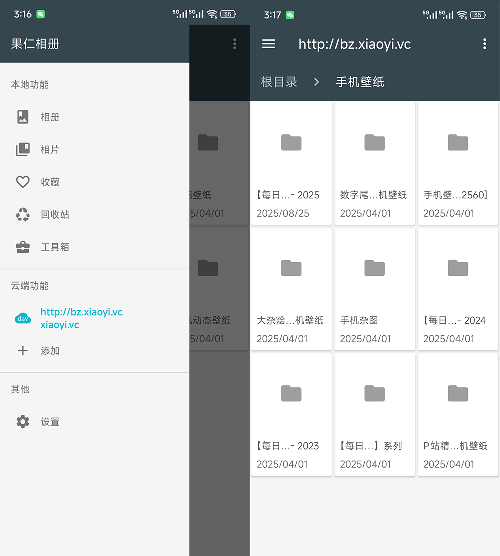Open folder 【每日…- 2025 icon
This screenshot has height=556, width=500.
291,142
